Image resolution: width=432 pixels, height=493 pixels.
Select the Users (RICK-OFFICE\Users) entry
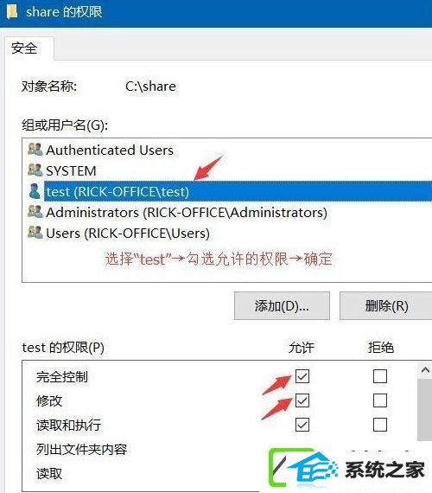pos(128,234)
